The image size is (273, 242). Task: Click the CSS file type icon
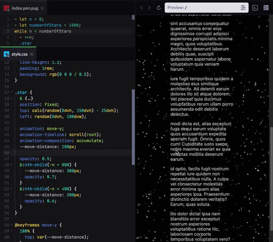[6, 54]
